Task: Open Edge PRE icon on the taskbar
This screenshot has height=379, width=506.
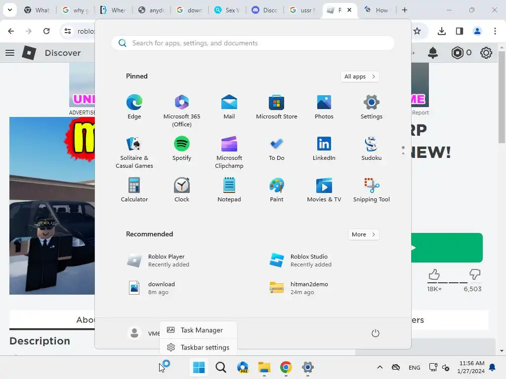Action: coord(242,367)
